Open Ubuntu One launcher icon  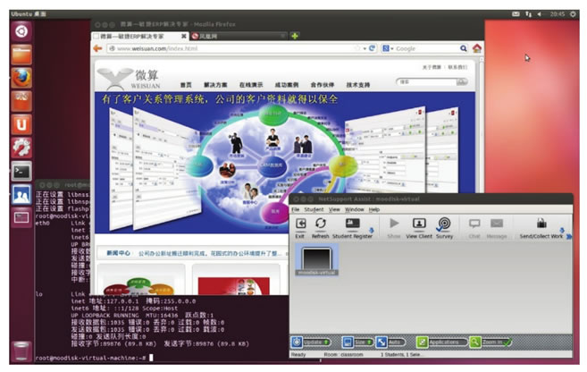21,124
